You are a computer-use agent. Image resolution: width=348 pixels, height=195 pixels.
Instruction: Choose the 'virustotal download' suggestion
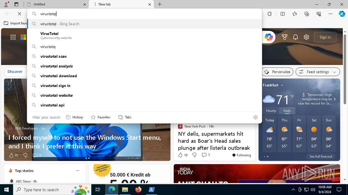(144, 76)
